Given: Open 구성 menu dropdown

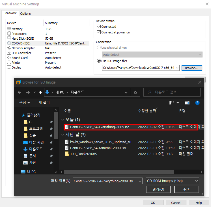Looking at the screenshot, I should (25, 103).
